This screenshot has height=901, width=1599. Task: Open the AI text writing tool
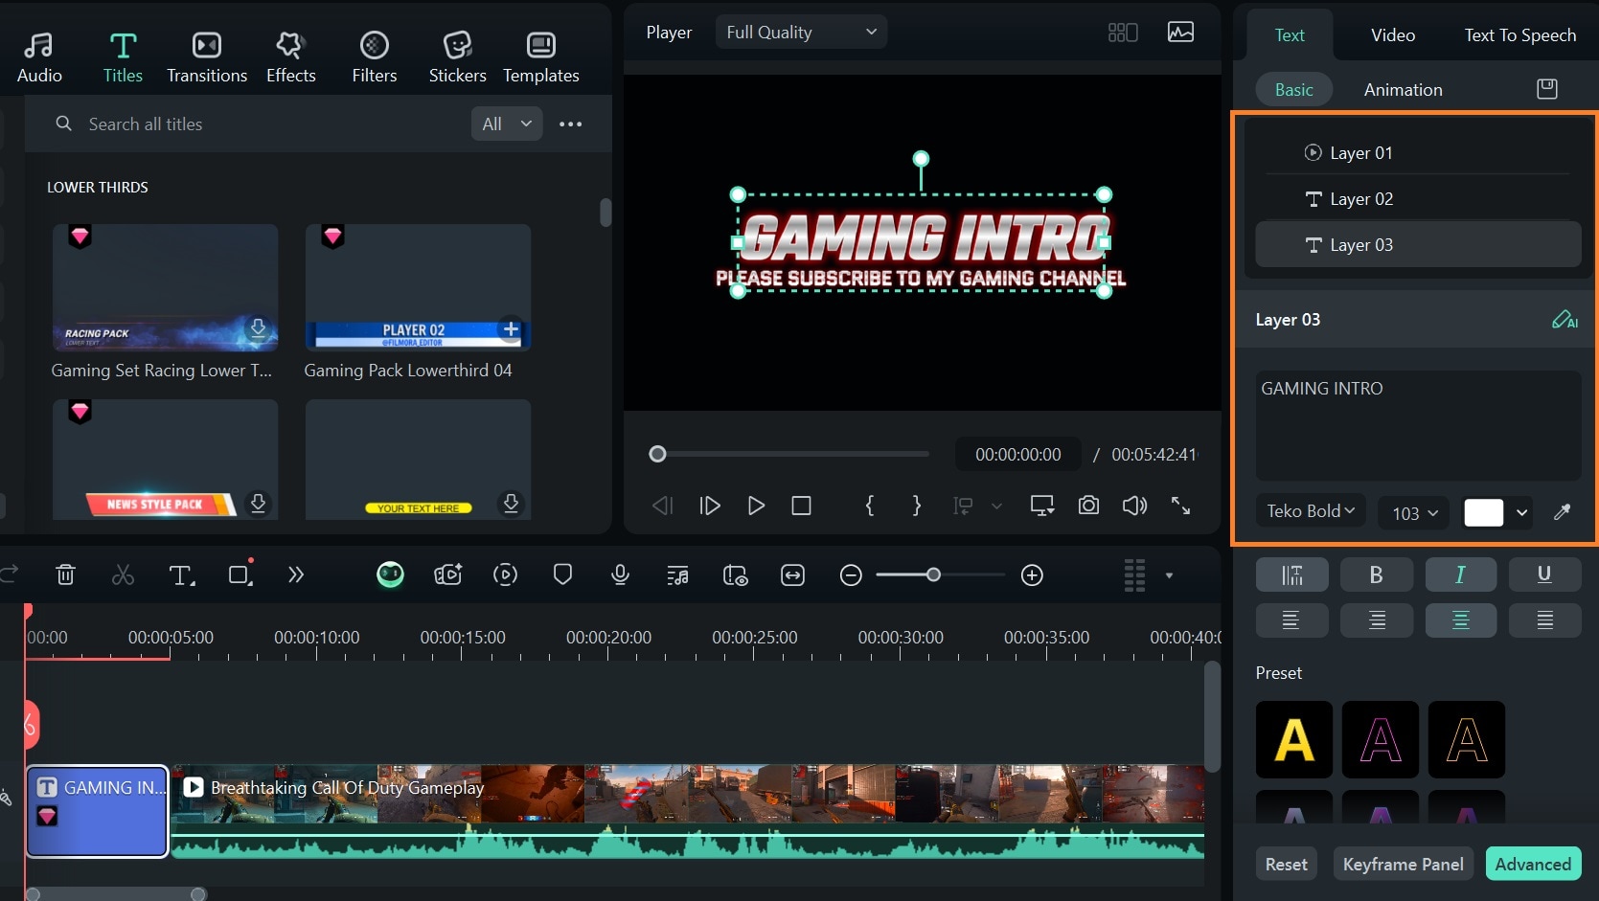[1565, 320]
